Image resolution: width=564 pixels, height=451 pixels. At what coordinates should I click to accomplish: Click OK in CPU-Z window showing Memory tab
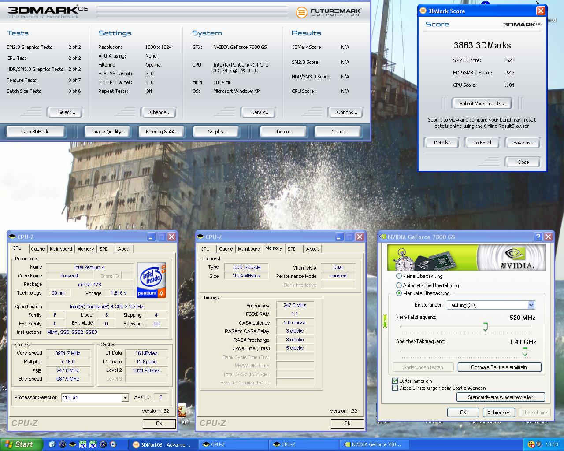coord(347,424)
